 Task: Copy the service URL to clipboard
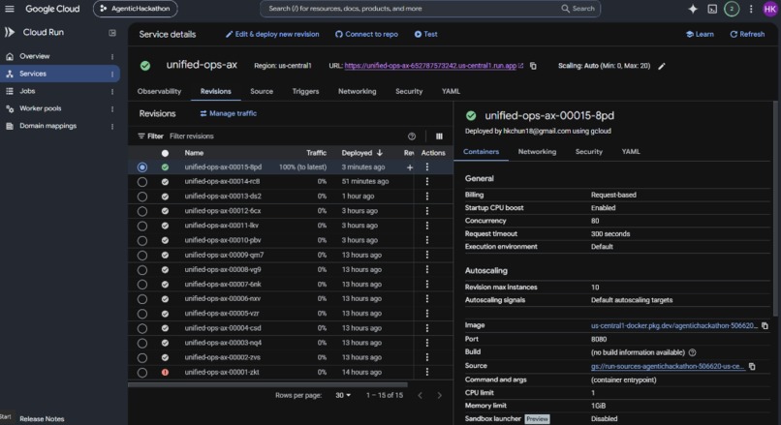(x=533, y=66)
